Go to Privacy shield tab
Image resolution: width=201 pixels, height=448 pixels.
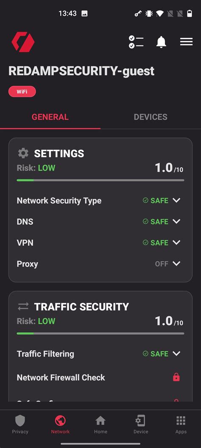20,425
